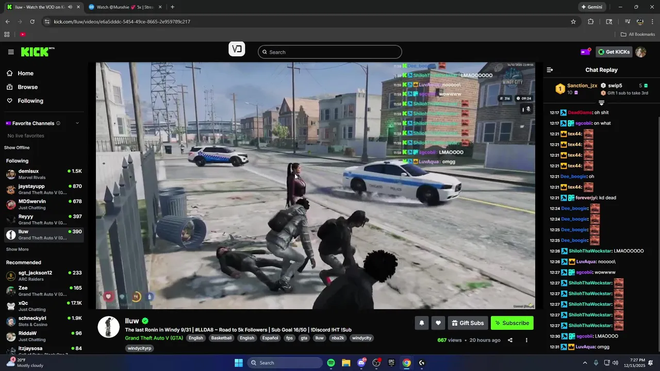
Task: Subscribe to lluw's channel
Action: tap(512, 323)
